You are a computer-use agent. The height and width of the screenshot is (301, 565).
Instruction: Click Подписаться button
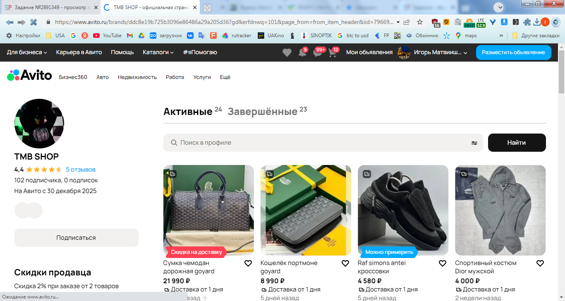point(76,238)
